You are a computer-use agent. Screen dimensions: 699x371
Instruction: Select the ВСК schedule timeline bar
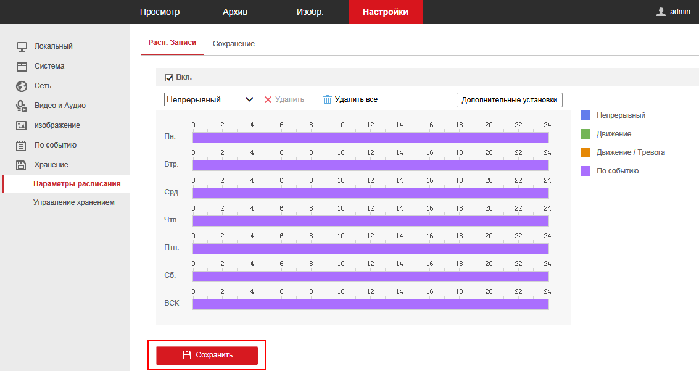(370, 304)
